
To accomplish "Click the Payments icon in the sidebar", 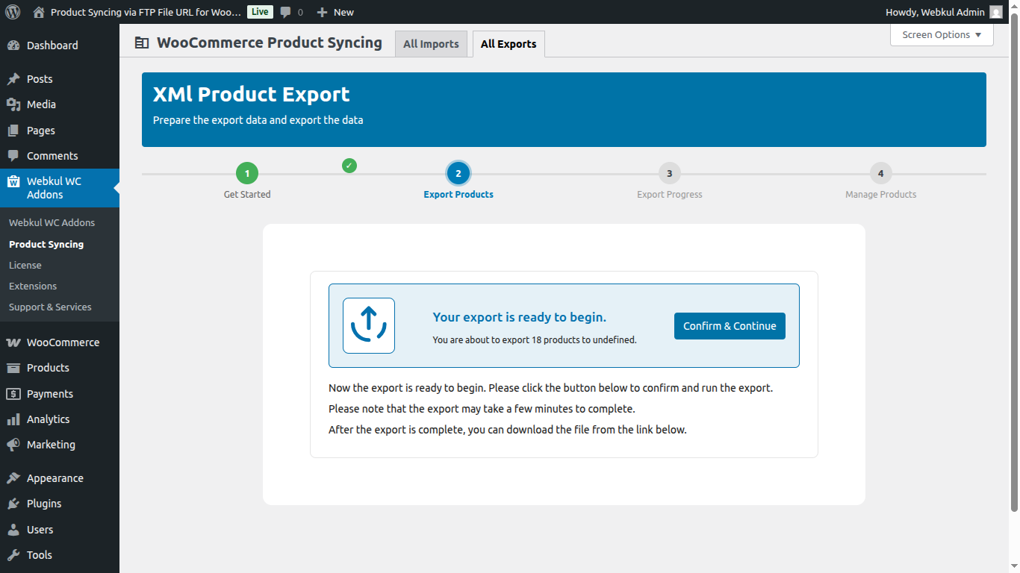I will (13, 393).
